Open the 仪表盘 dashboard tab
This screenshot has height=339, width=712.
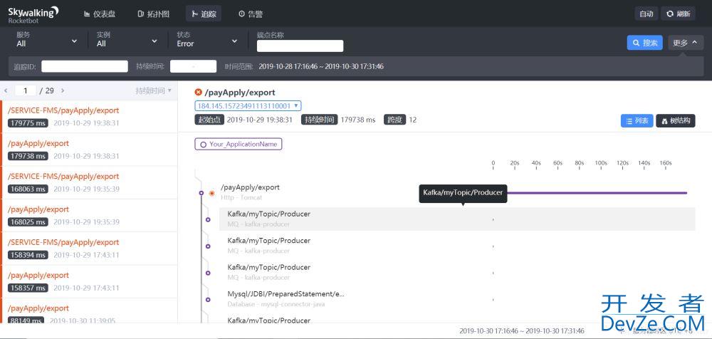[x=100, y=14]
